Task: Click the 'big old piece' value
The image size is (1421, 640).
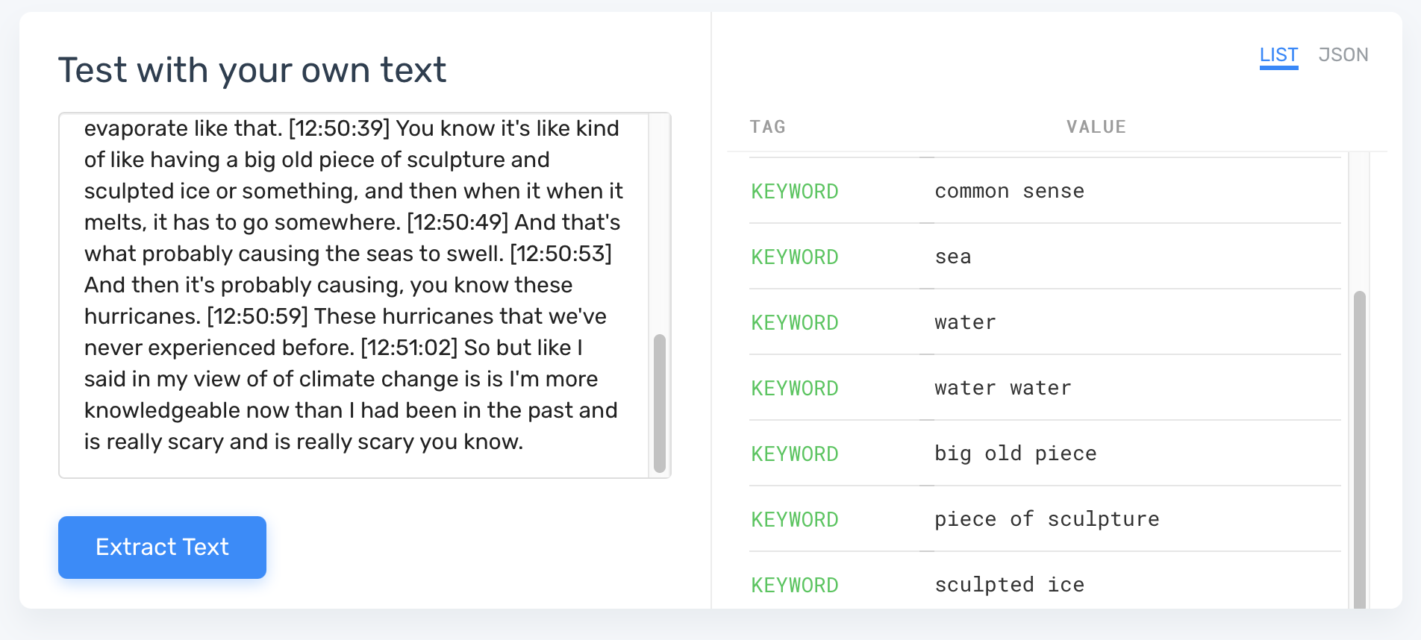Action: click(x=1015, y=454)
